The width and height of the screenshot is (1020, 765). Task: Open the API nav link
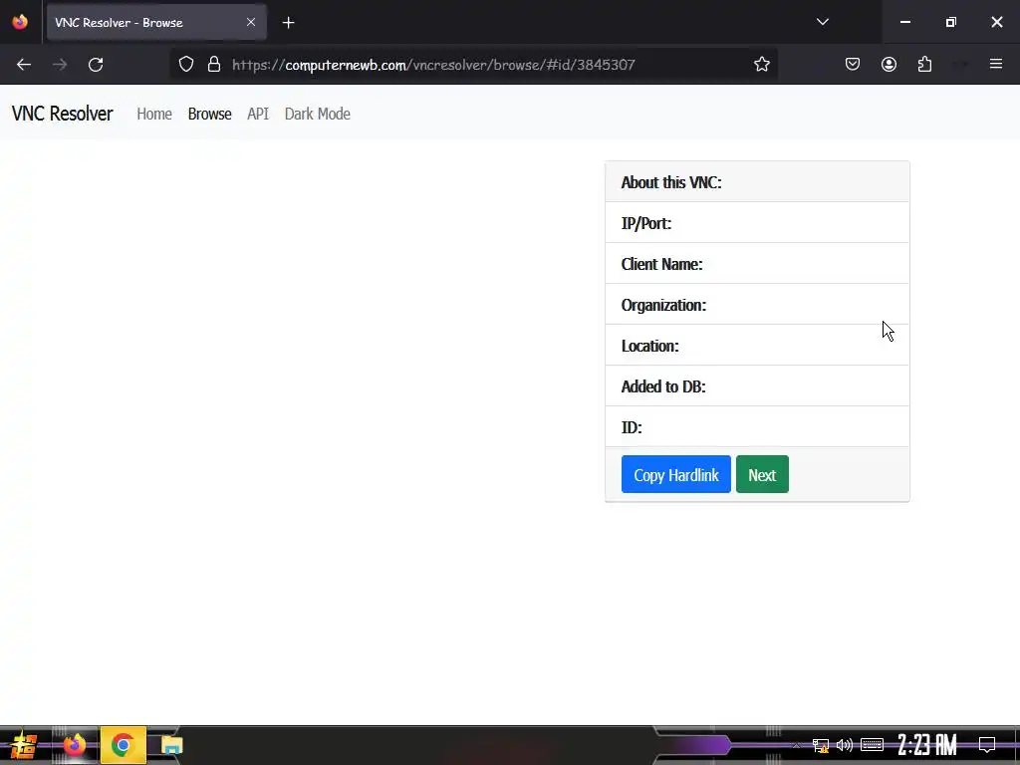point(258,114)
